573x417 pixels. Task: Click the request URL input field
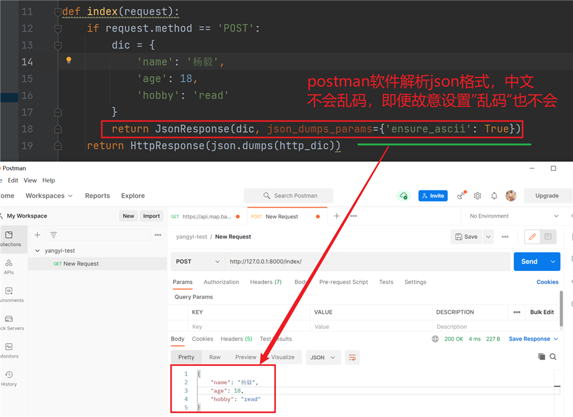tap(367, 262)
